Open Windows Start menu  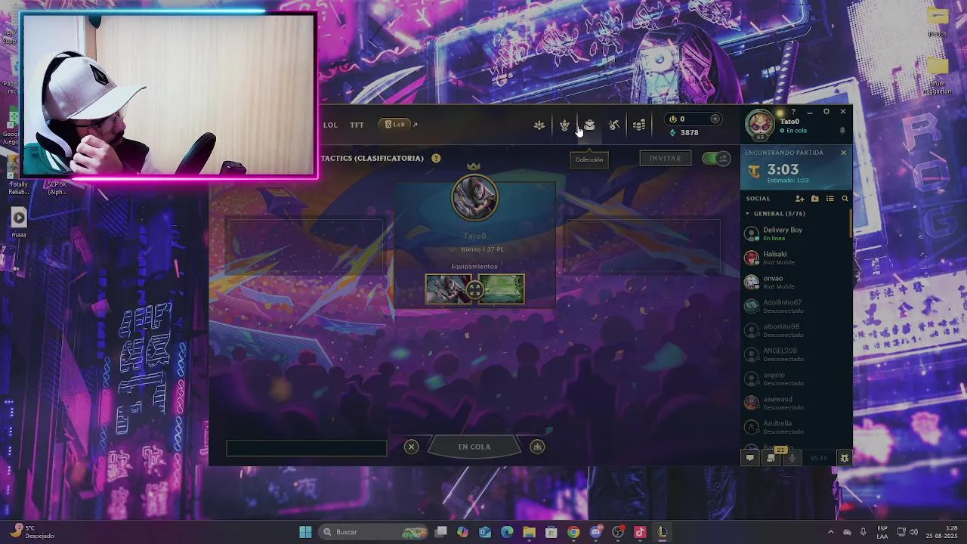pos(305,532)
